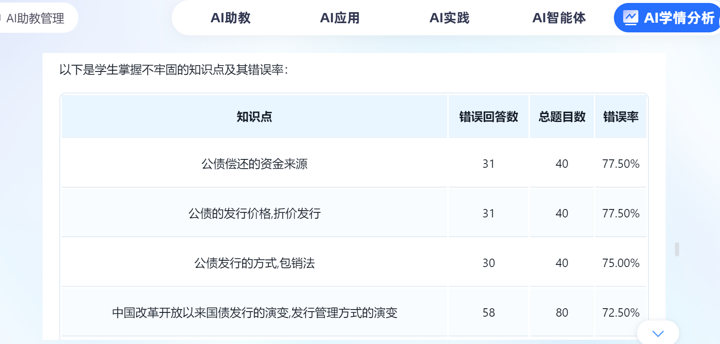
Task: Click the wrong answer count 58
Action: tap(488, 312)
